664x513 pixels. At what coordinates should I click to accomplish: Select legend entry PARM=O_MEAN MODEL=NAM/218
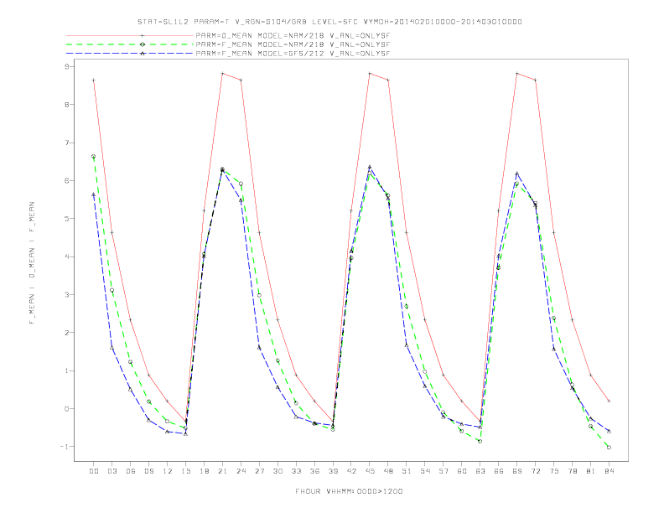pyautogui.click(x=293, y=35)
